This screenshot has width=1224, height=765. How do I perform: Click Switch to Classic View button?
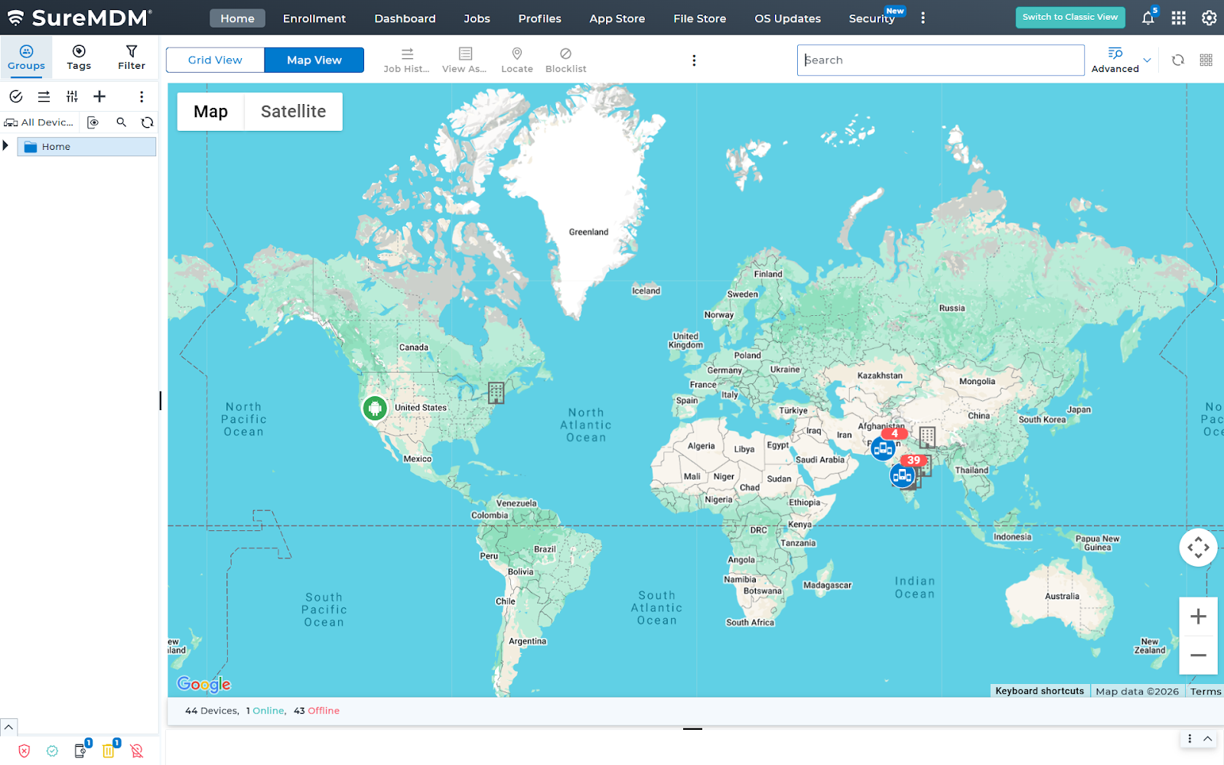[1069, 17]
